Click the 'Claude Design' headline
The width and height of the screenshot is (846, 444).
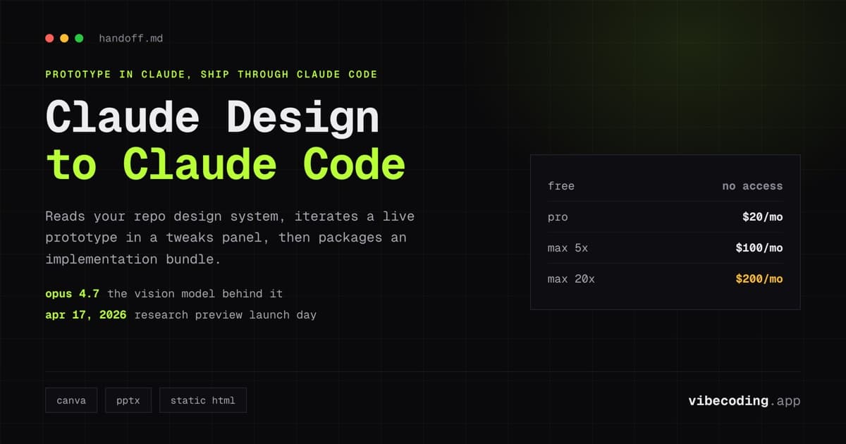point(212,116)
